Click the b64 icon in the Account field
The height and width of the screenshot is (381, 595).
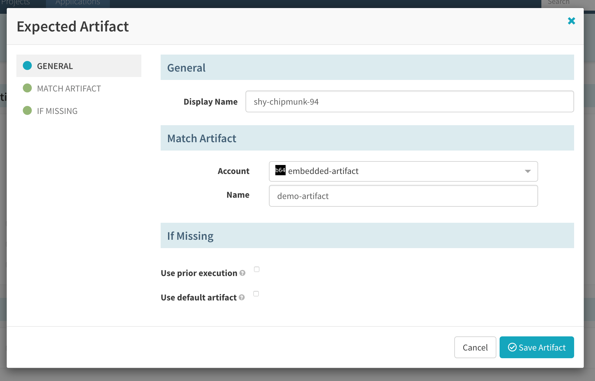(280, 170)
